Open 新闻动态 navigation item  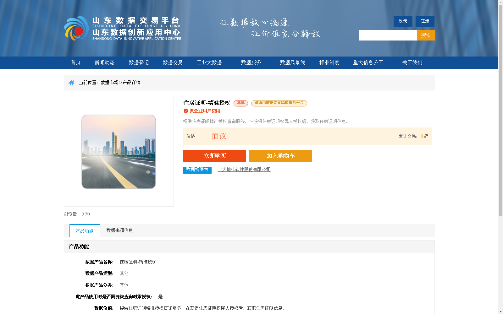104,62
